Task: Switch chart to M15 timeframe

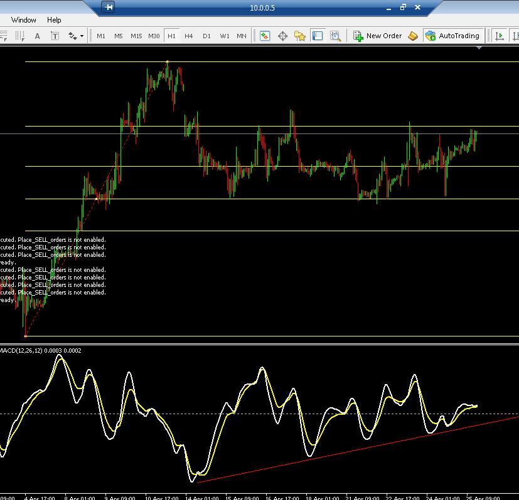Action: pos(136,36)
